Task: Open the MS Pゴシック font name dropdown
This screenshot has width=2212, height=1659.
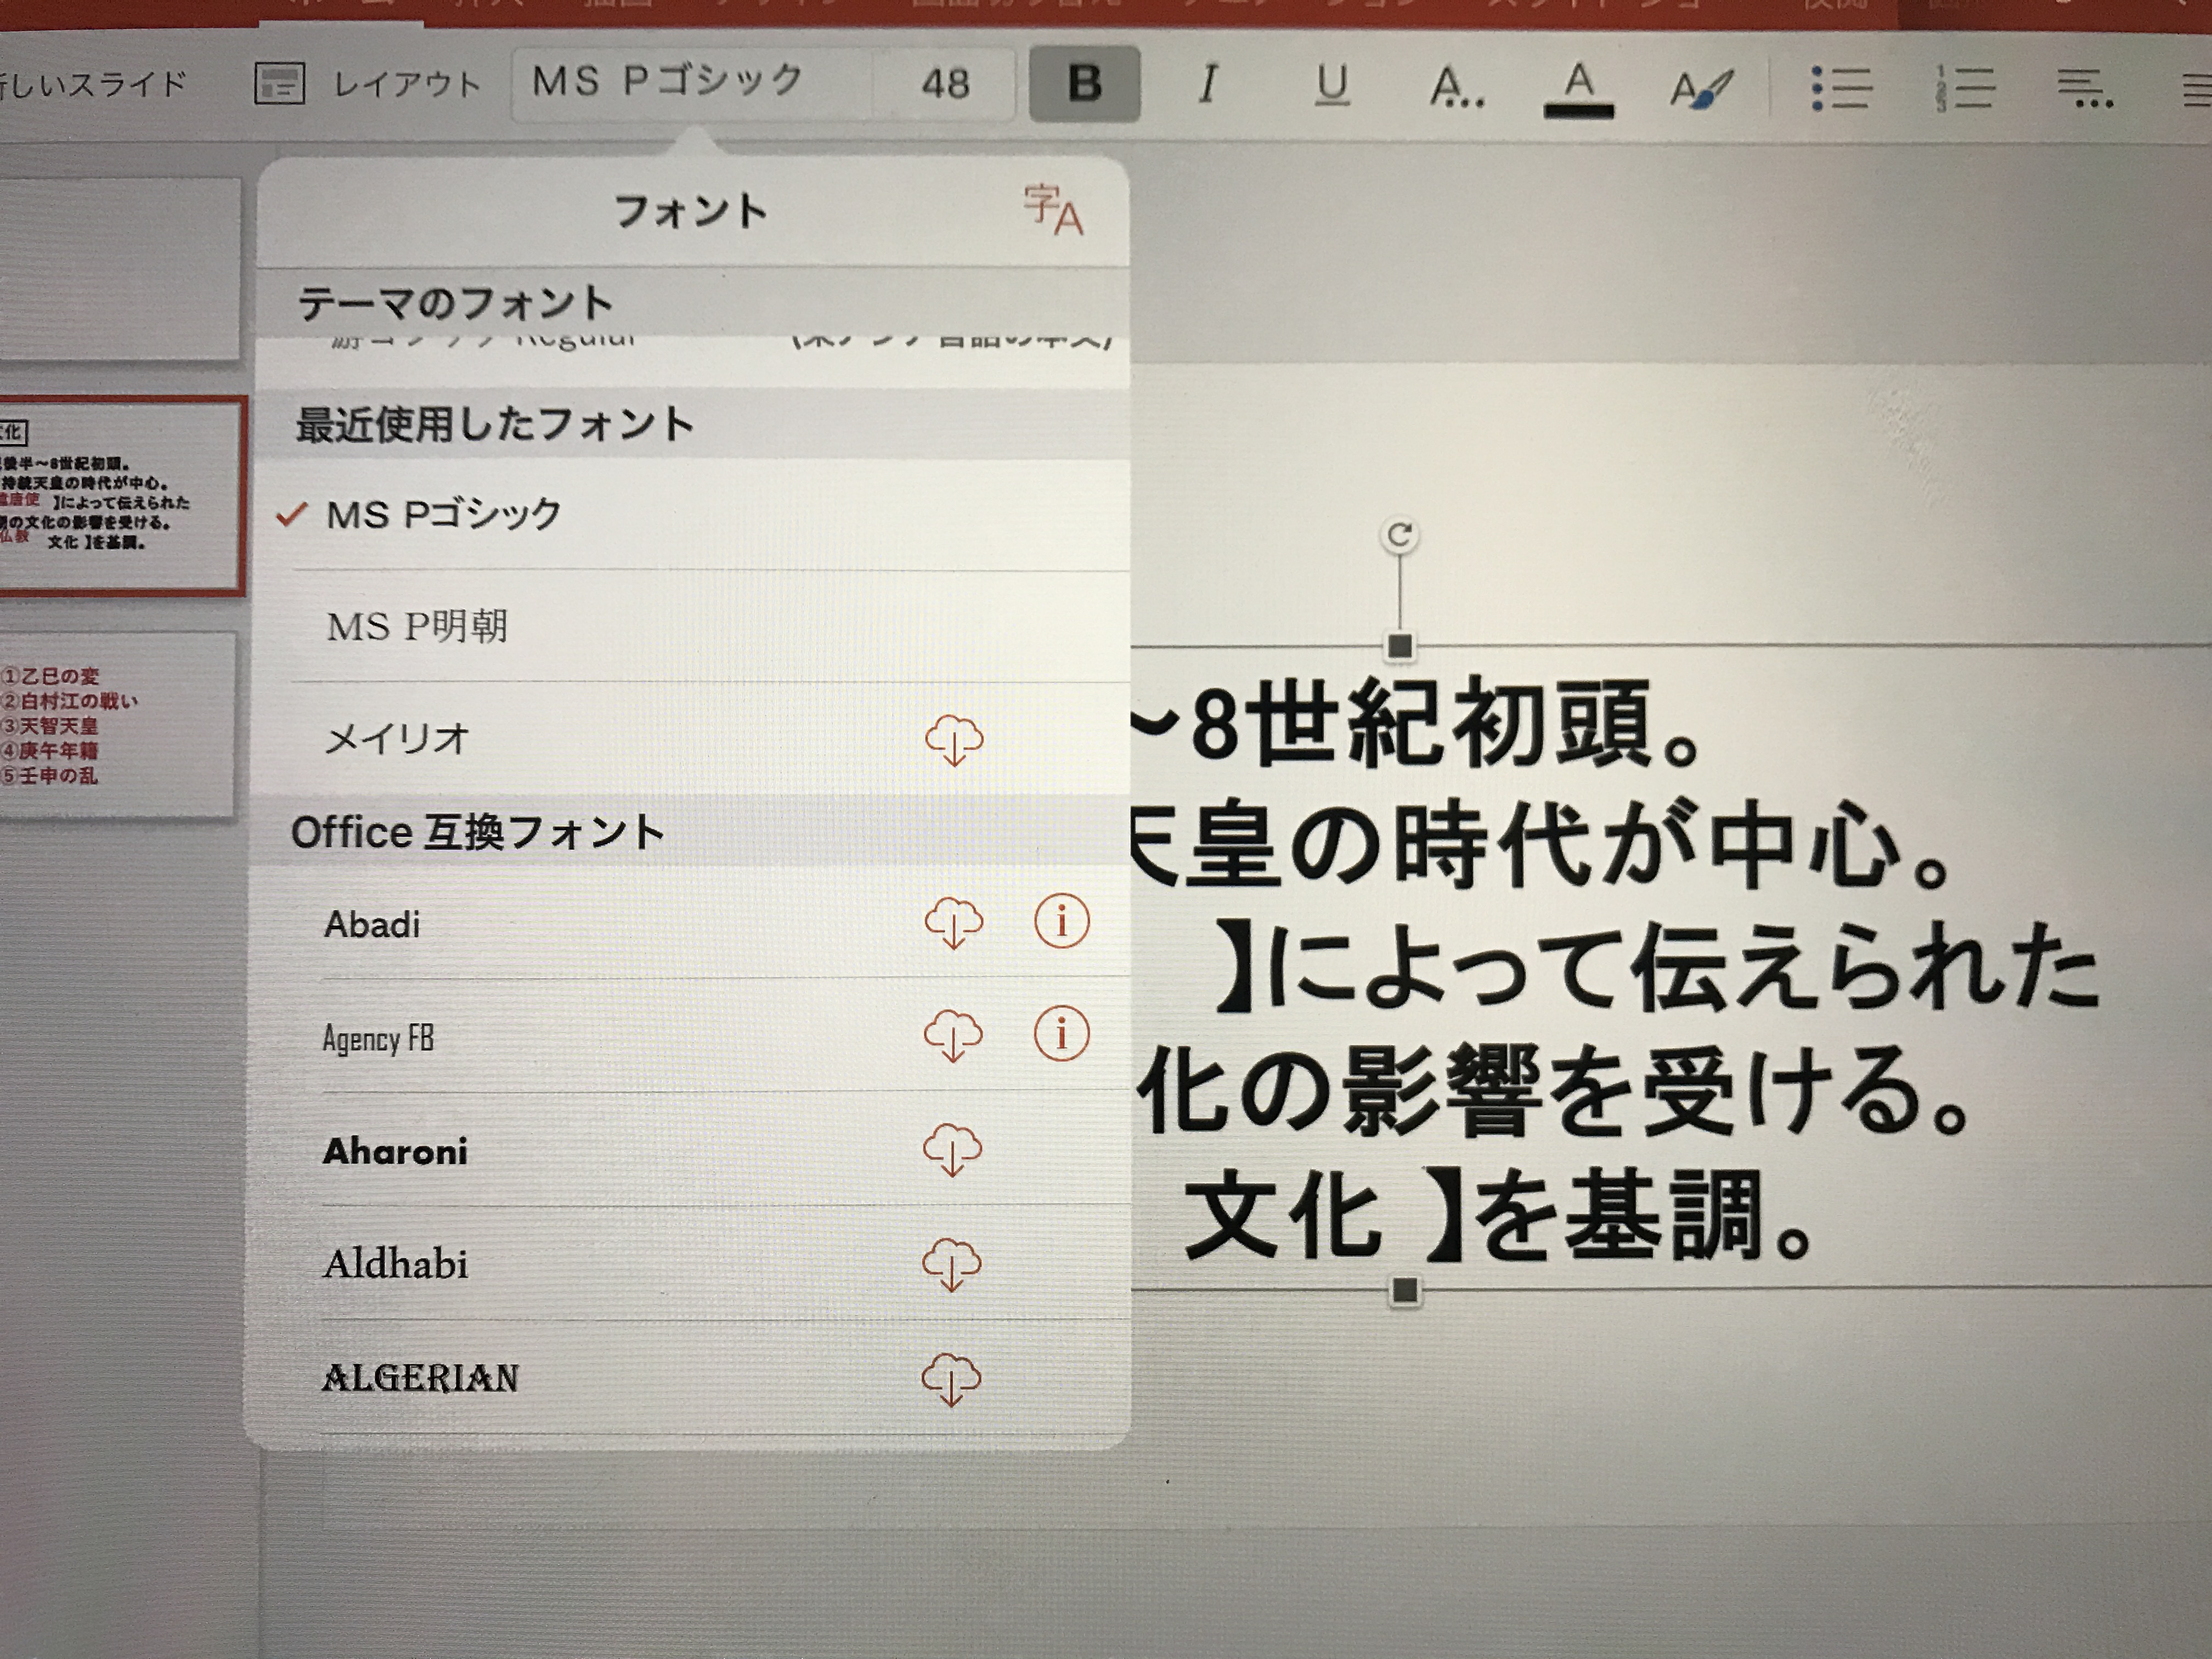Action: (x=668, y=82)
